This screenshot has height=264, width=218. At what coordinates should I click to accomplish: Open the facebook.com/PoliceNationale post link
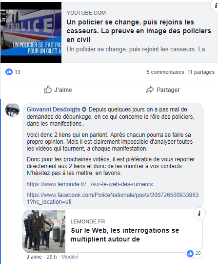(113, 198)
